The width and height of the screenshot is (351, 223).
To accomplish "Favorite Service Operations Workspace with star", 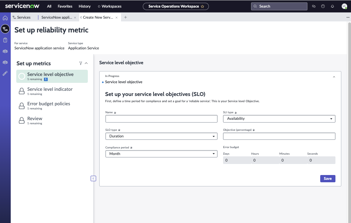I will click(x=202, y=7).
